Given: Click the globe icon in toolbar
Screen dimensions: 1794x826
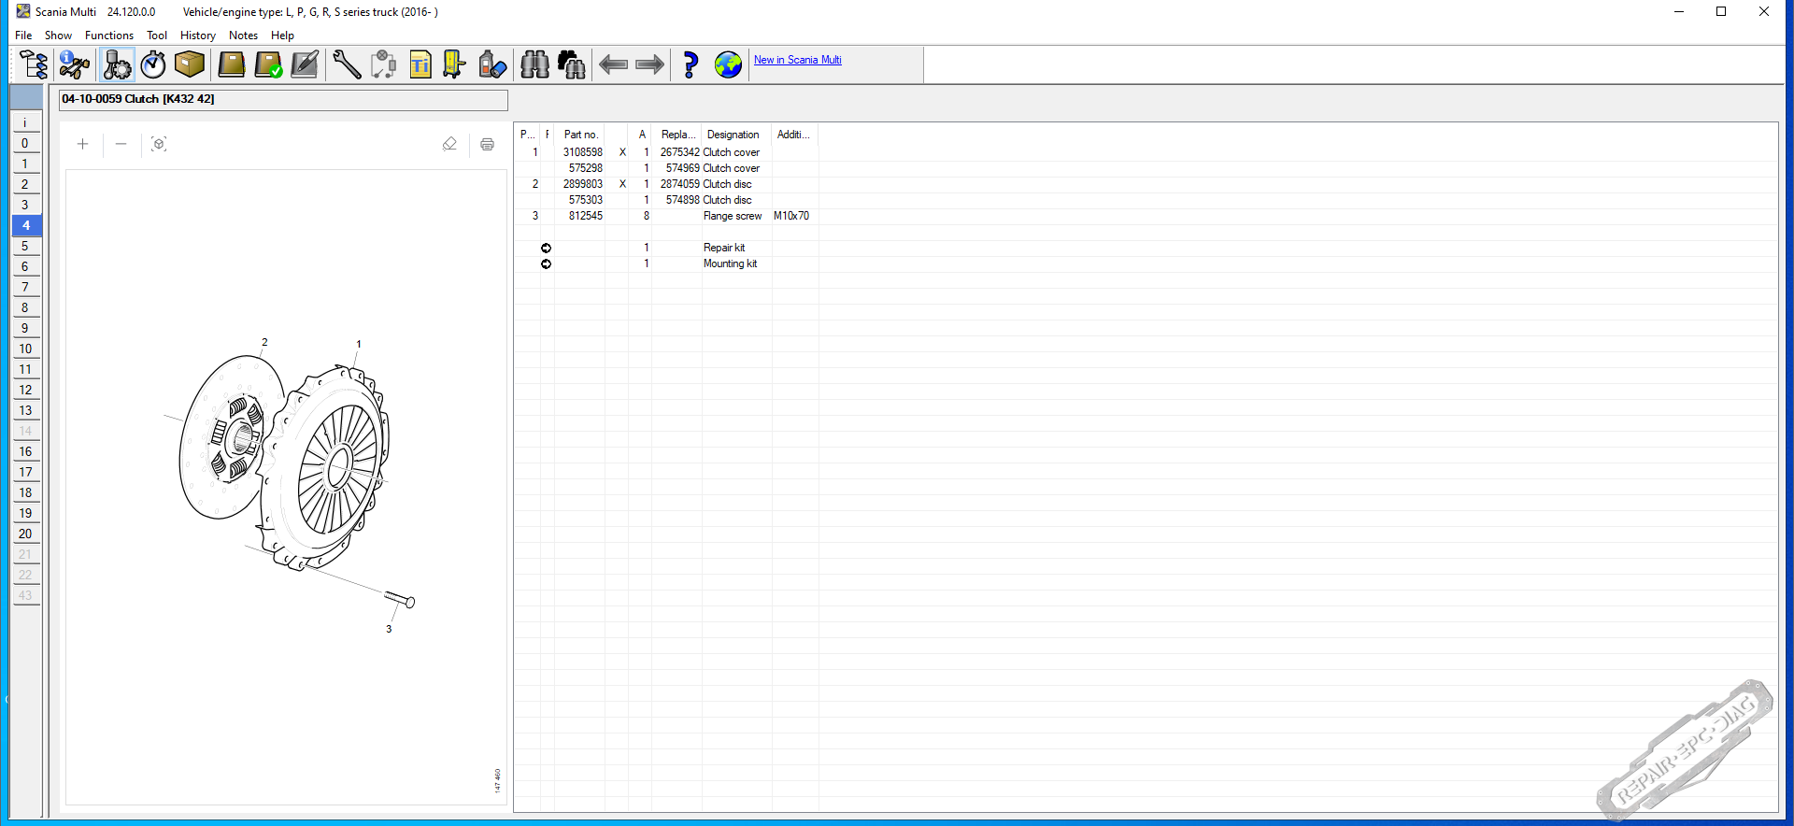Looking at the screenshot, I should (728, 64).
